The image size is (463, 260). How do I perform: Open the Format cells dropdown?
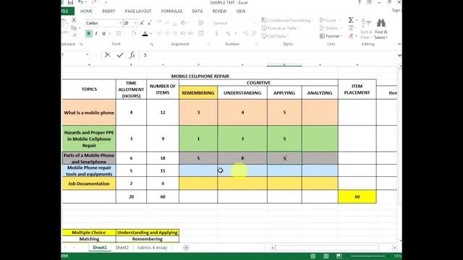331,36
